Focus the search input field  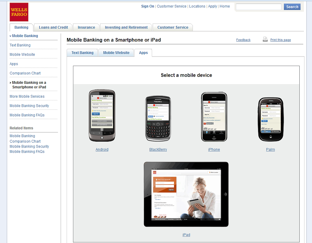tap(258, 7)
